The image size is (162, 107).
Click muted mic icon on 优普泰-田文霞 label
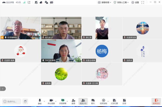[x=84, y=83]
